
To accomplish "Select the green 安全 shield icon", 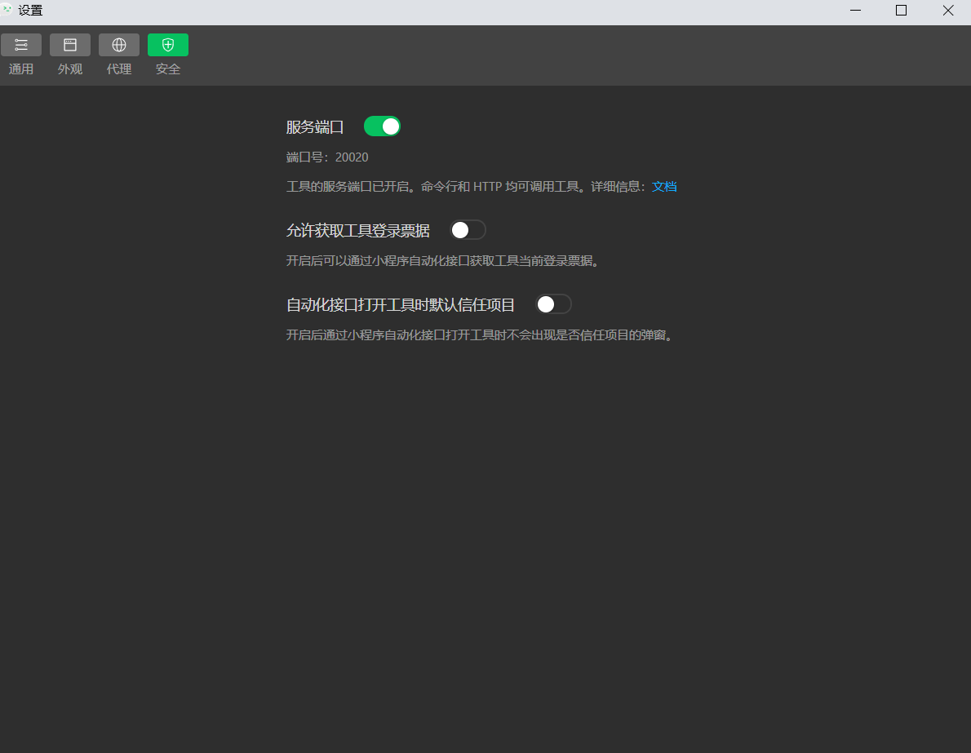I will pos(168,45).
